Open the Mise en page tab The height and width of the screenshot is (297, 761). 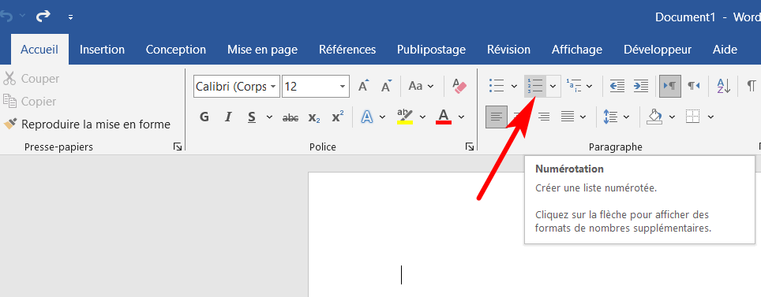coord(263,50)
